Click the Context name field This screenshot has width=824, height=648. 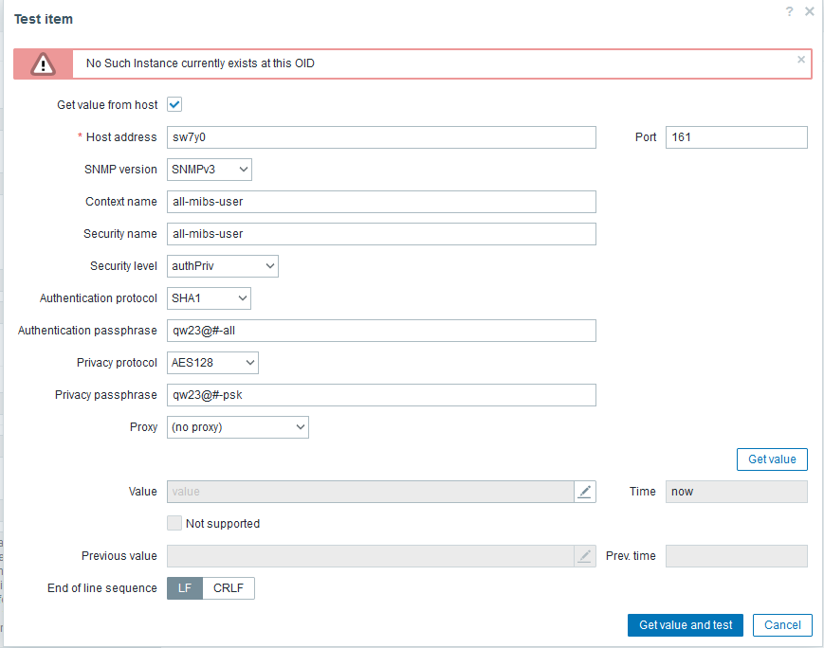pyautogui.click(x=381, y=202)
